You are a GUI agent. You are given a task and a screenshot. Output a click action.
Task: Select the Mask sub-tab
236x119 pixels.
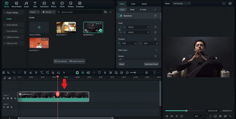click(x=132, y=10)
